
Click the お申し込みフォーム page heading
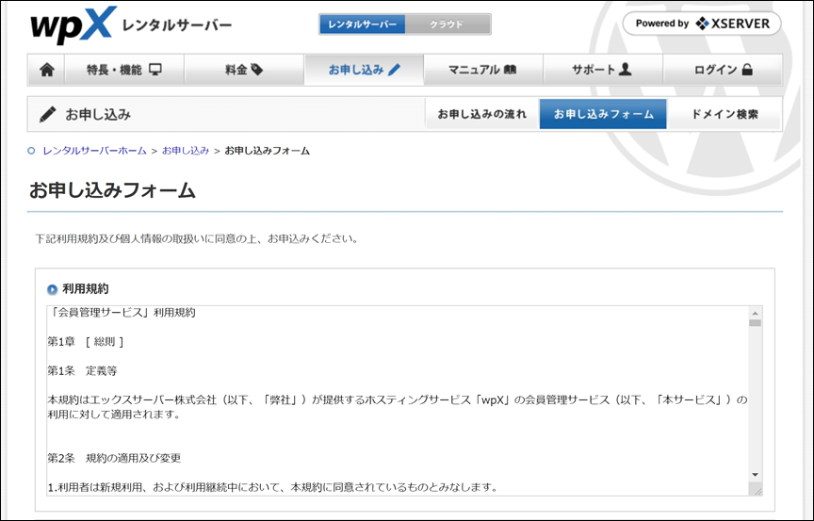[x=112, y=190]
